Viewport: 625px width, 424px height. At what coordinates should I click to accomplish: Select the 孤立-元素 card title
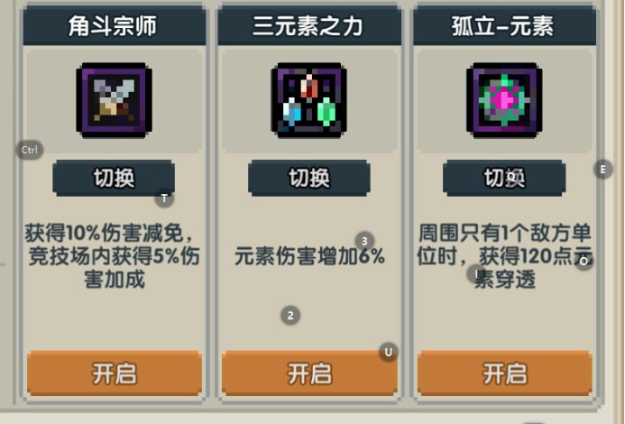pos(502,27)
